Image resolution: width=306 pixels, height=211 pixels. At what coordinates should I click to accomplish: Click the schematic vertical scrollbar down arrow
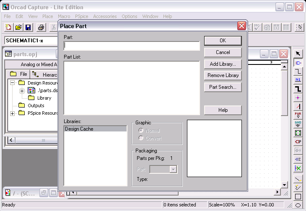(284, 185)
